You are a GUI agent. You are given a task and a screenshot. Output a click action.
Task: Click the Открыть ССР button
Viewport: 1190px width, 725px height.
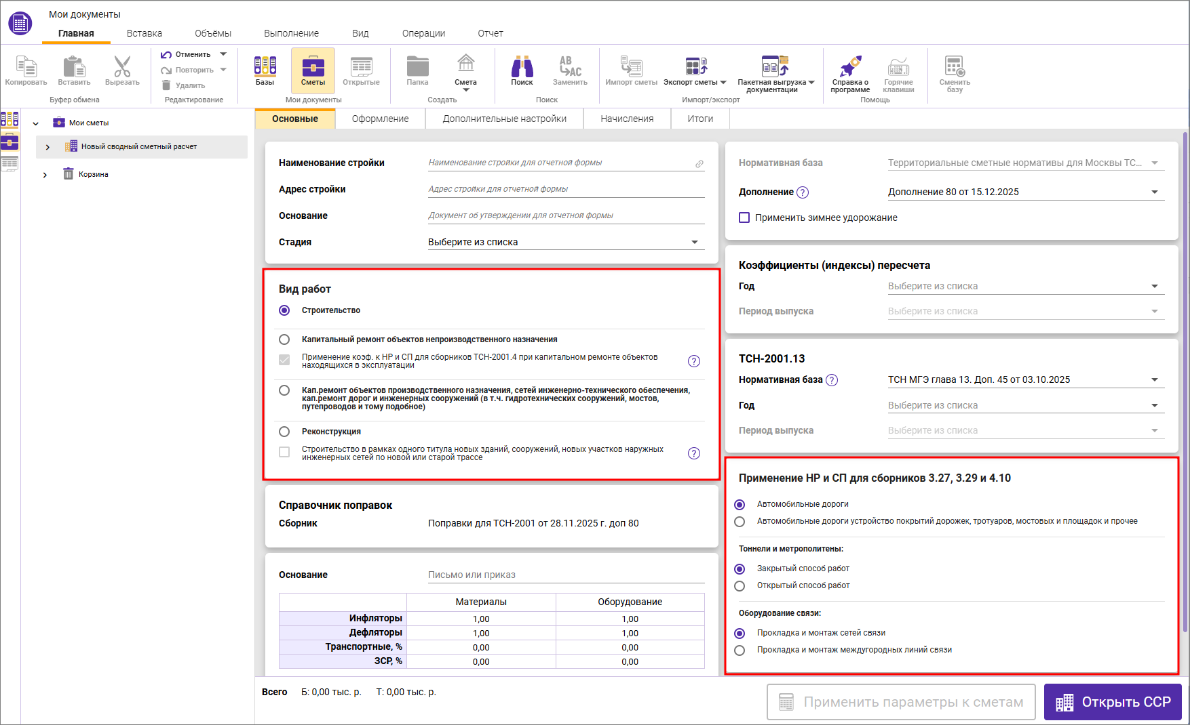tap(1113, 702)
